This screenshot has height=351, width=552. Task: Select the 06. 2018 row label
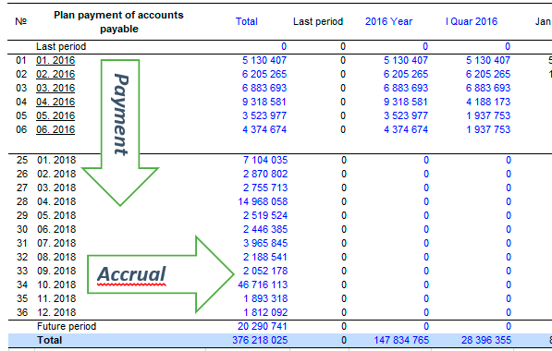click(56, 229)
